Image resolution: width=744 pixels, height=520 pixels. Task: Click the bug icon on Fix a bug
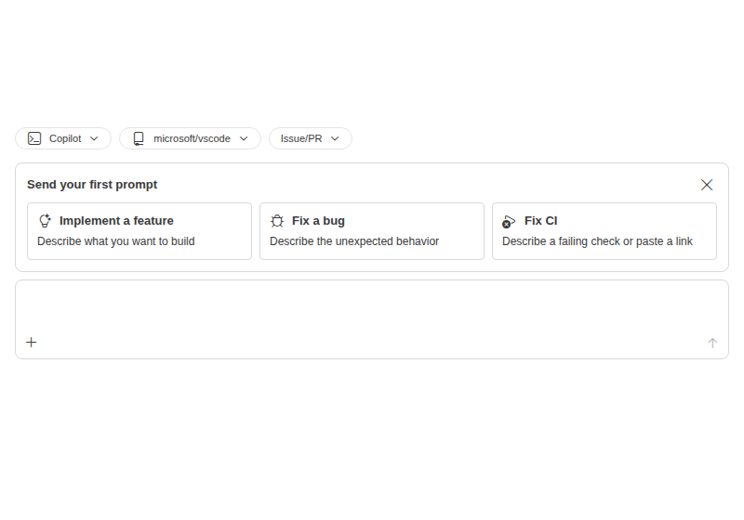277,221
